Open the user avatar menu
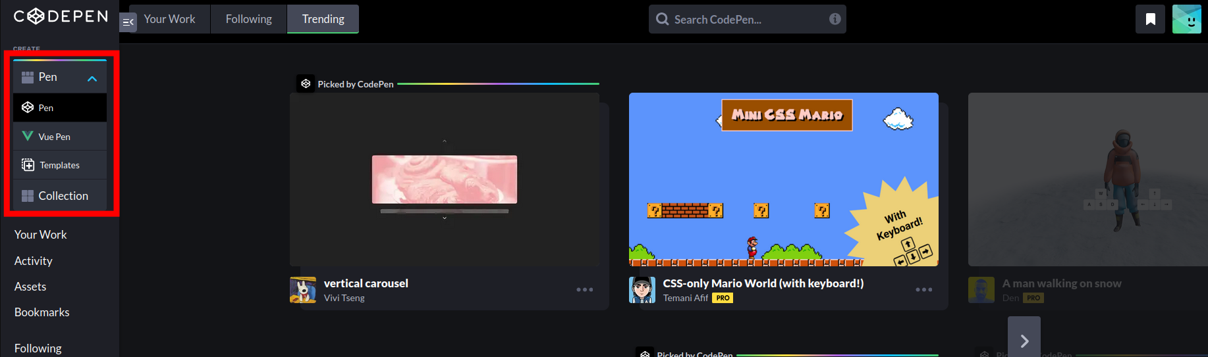This screenshot has height=357, width=1208. pyautogui.click(x=1186, y=19)
